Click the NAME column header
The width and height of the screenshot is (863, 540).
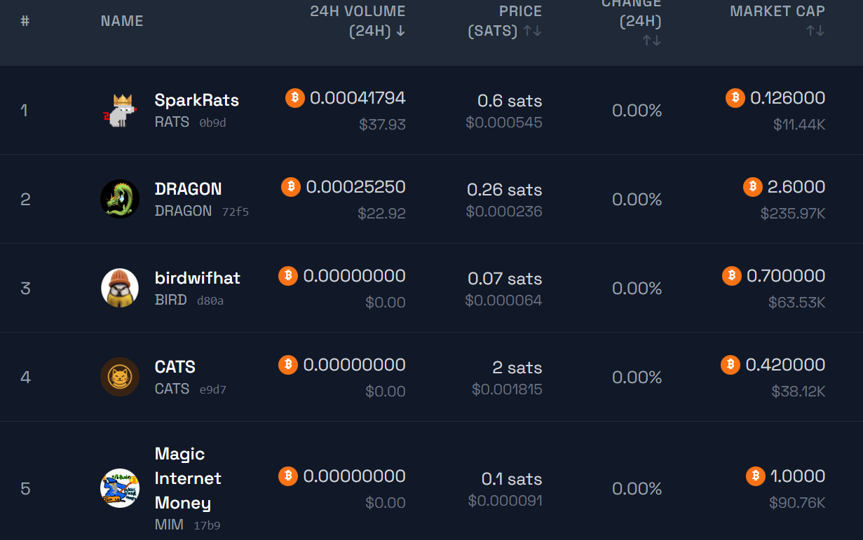click(122, 21)
